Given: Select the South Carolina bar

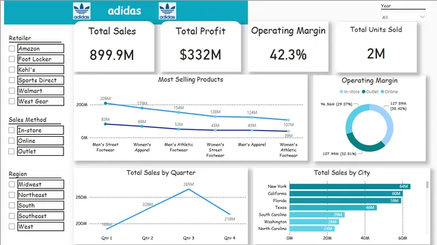Looking at the screenshot, I should coord(317,215).
